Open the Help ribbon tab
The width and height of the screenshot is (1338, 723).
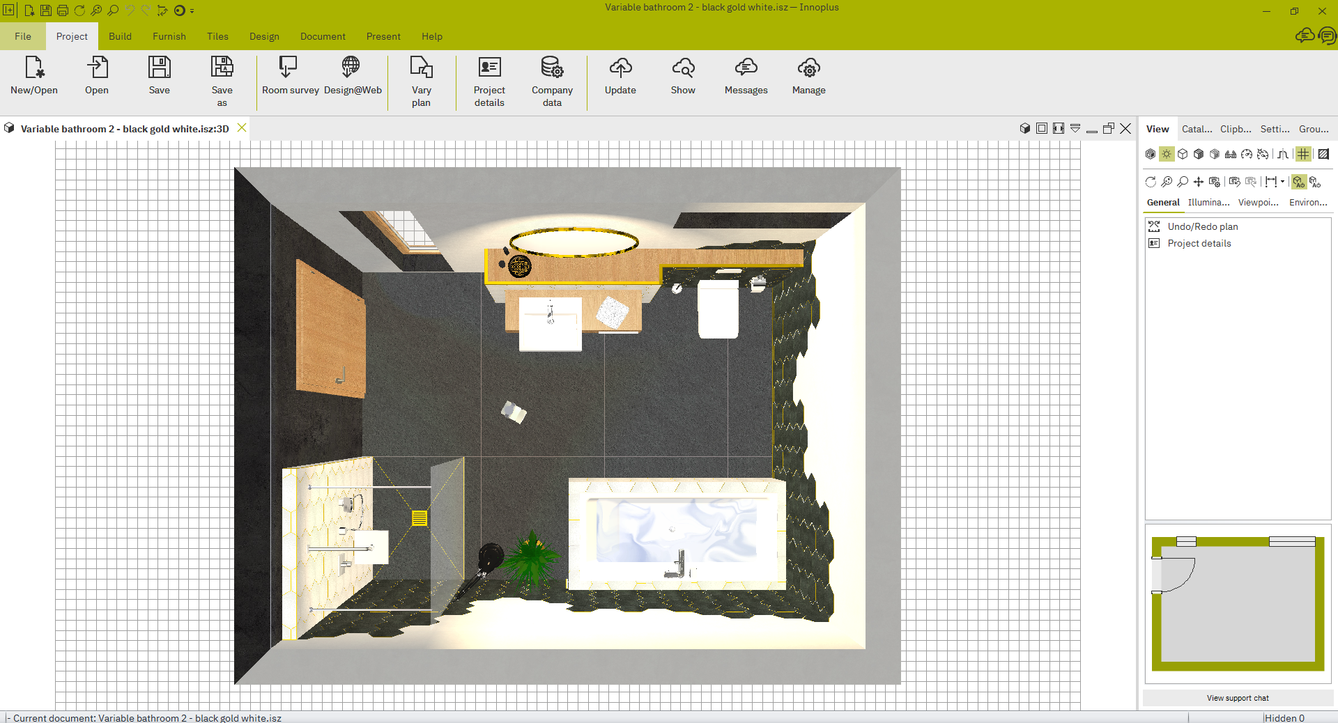coord(432,36)
